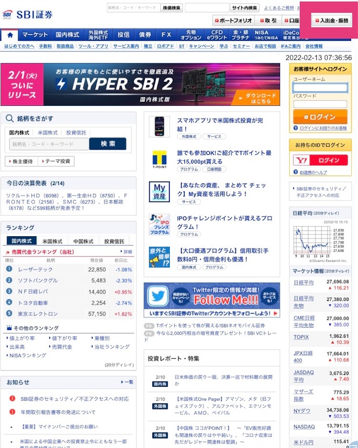Click rank 5 badge for 東京エレクトロン
This screenshot has width=358, height=448.
coord(9,313)
